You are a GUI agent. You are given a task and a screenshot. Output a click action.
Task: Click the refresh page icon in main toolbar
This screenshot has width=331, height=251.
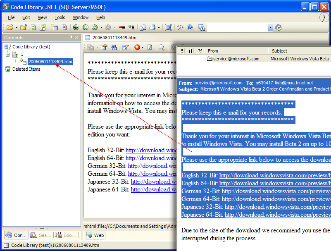click(x=33, y=27)
